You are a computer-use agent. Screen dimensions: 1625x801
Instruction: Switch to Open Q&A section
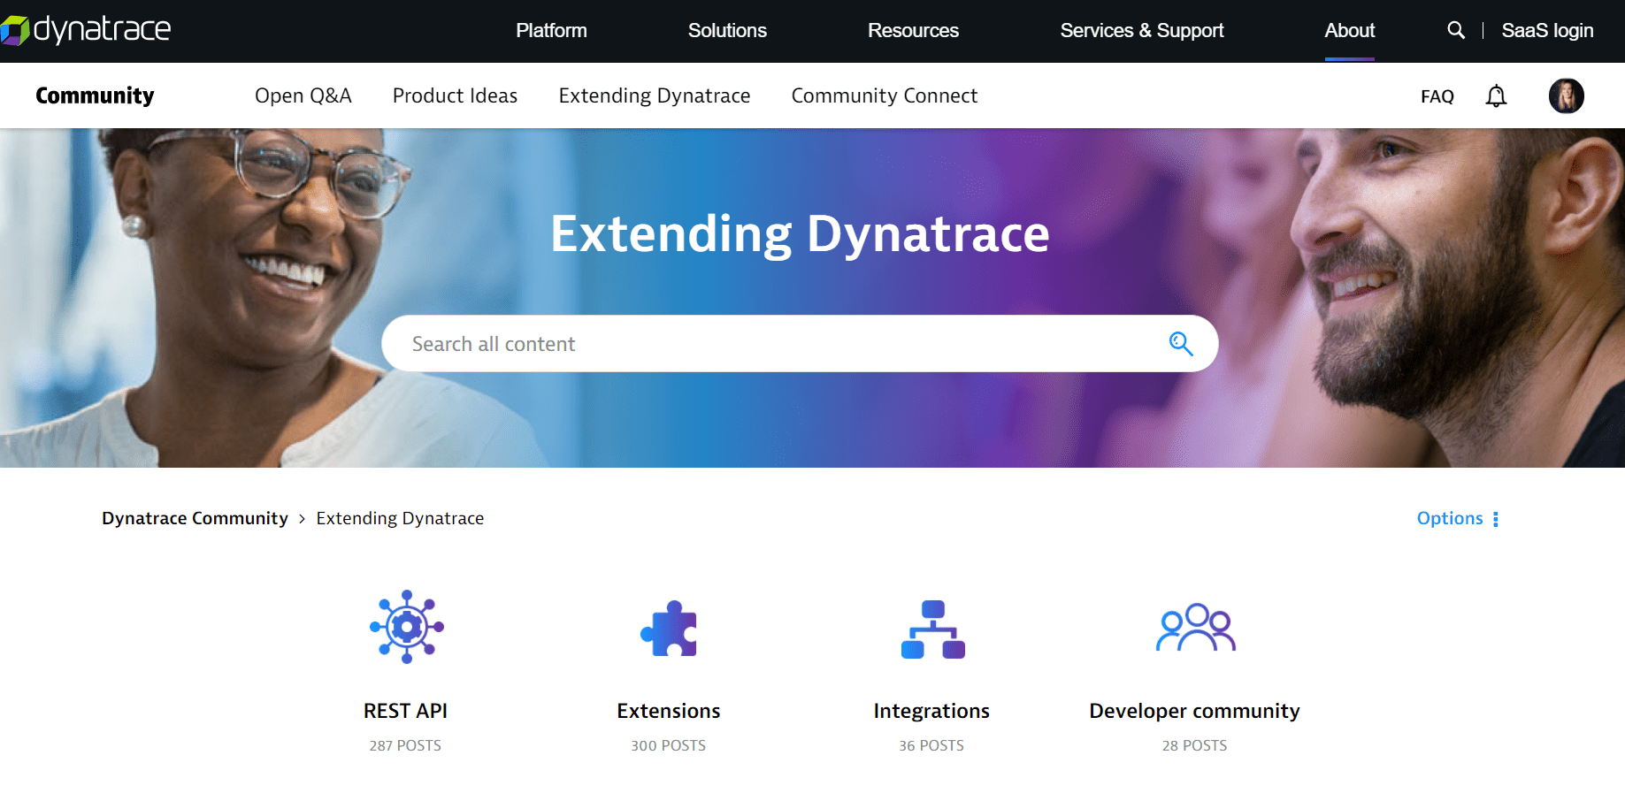[303, 95]
